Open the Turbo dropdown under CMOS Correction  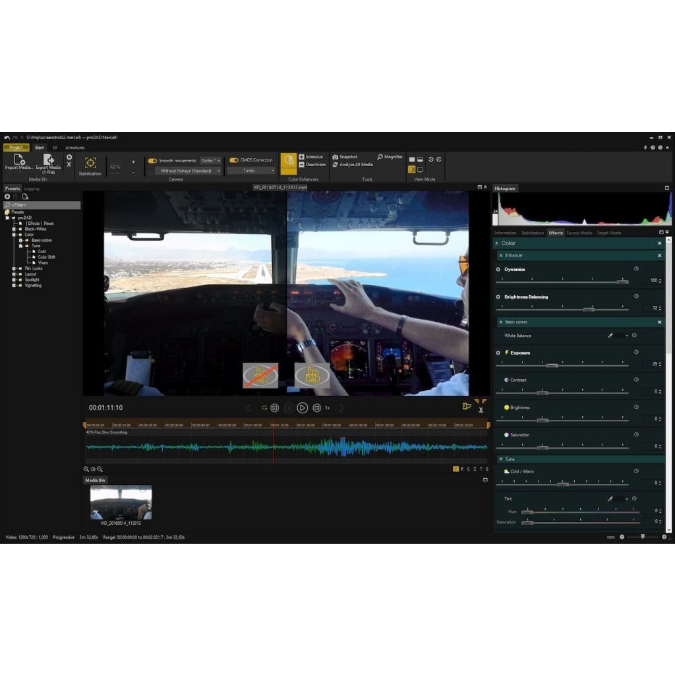[x=250, y=171]
